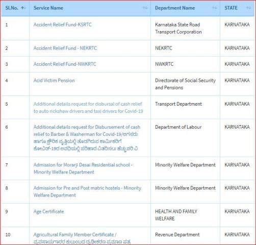
Task: Open Agricultural Family Member Certificate link
Action: click(82, 238)
